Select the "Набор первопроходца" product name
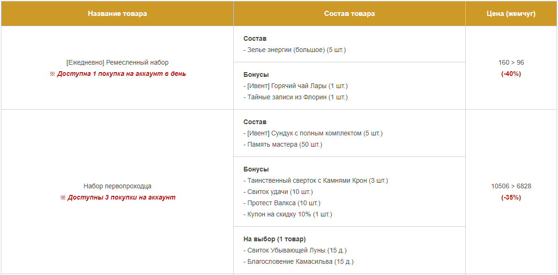 click(x=117, y=186)
